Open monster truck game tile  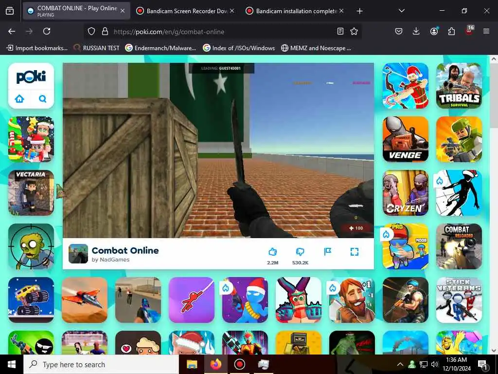pyautogui.click(x=31, y=300)
